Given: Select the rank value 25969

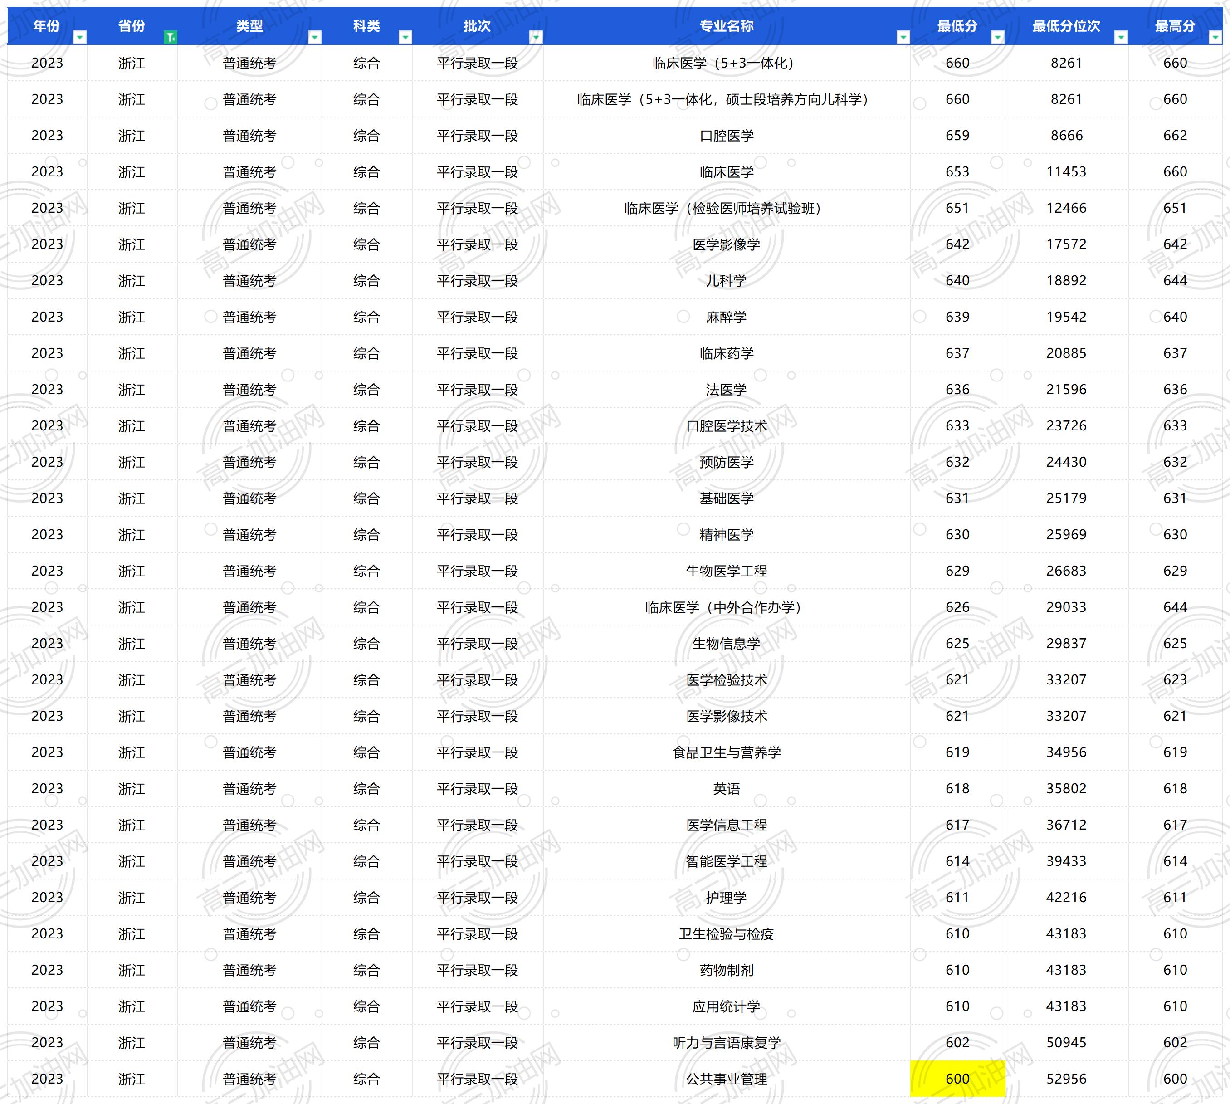Looking at the screenshot, I should (x=1066, y=535).
